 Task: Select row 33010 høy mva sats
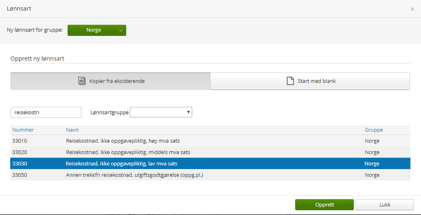tap(123, 141)
